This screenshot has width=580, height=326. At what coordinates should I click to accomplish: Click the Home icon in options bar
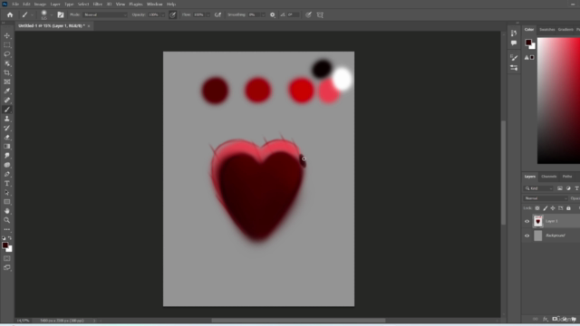(10, 14)
